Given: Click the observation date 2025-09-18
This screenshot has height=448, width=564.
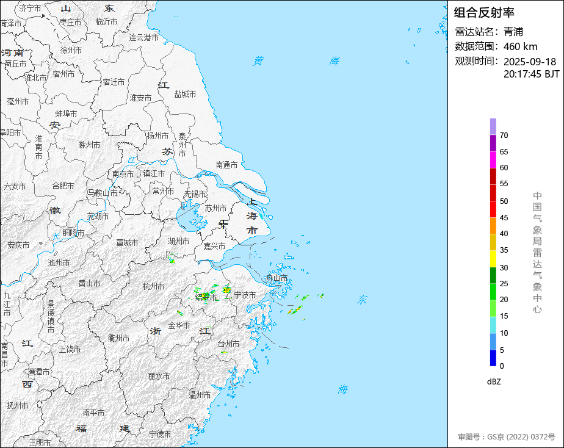Looking at the screenshot, I should (529, 62).
